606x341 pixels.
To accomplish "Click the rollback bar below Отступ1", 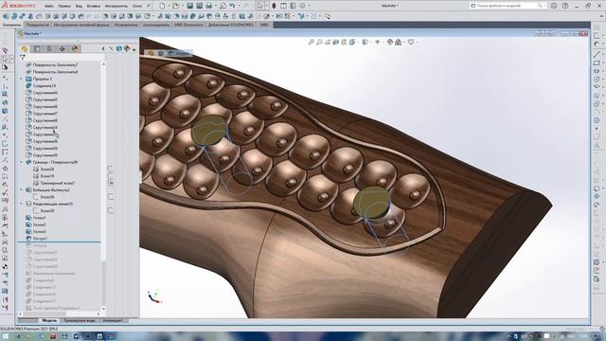I will [60, 242].
